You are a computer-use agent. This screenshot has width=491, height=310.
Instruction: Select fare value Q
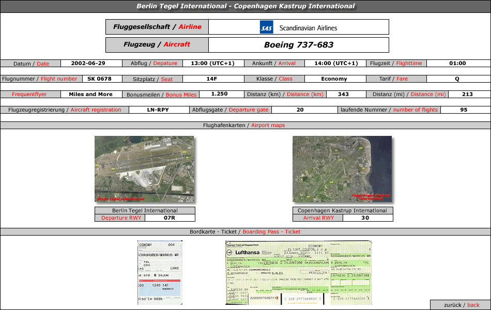pos(457,79)
